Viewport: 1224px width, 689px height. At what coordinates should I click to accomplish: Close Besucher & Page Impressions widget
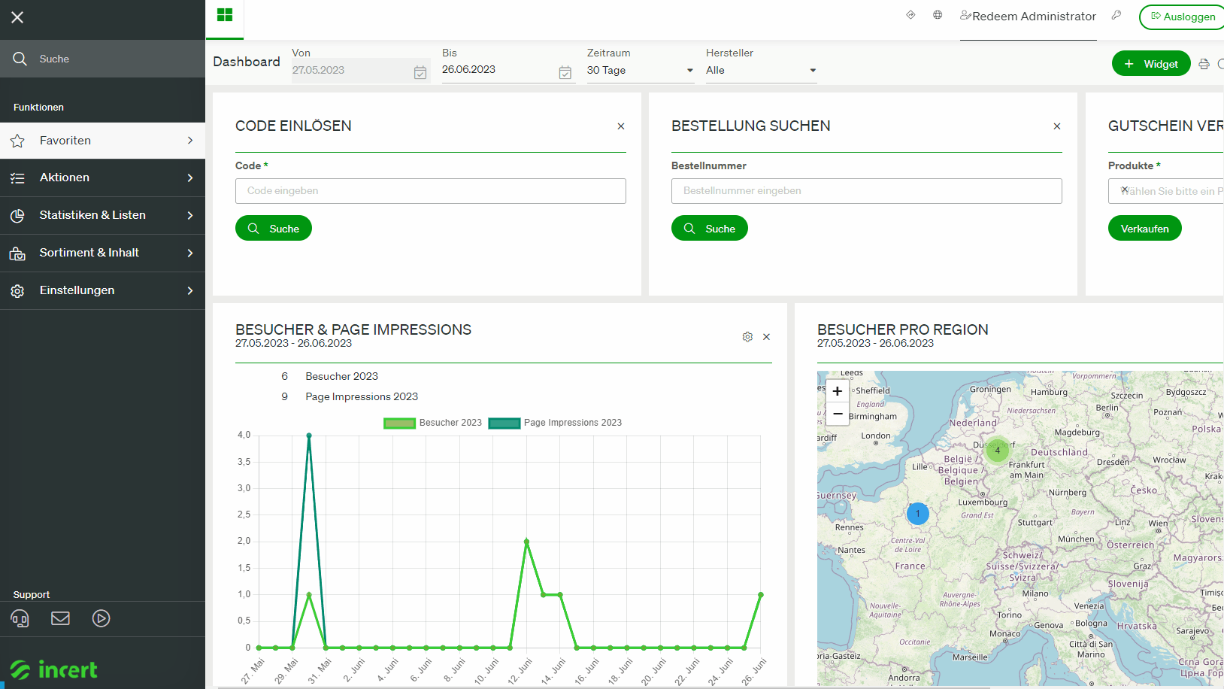(x=766, y=337)
